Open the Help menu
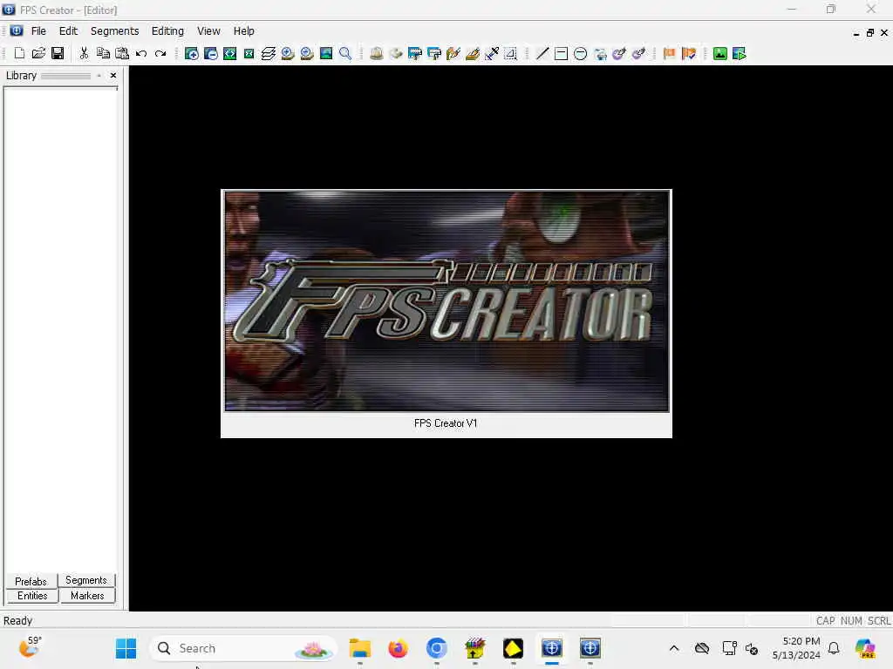893x669 pixels. (x=244, y=31)
